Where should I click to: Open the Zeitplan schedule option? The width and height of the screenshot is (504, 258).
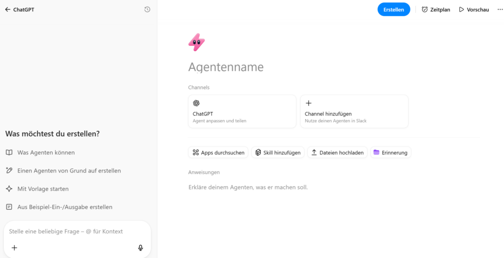436,9
